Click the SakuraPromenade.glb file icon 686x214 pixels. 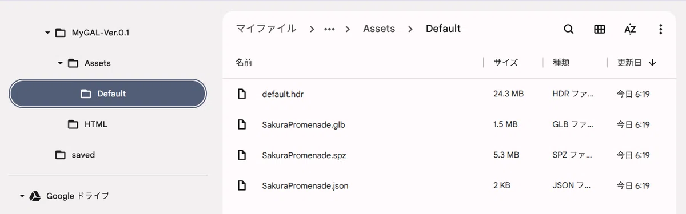pos(242,124)
